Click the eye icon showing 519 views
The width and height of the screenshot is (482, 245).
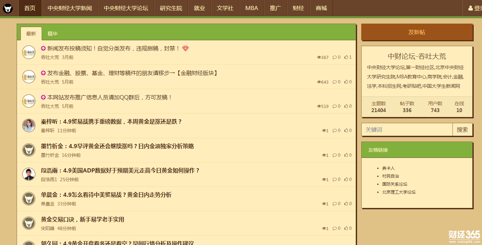319,106
